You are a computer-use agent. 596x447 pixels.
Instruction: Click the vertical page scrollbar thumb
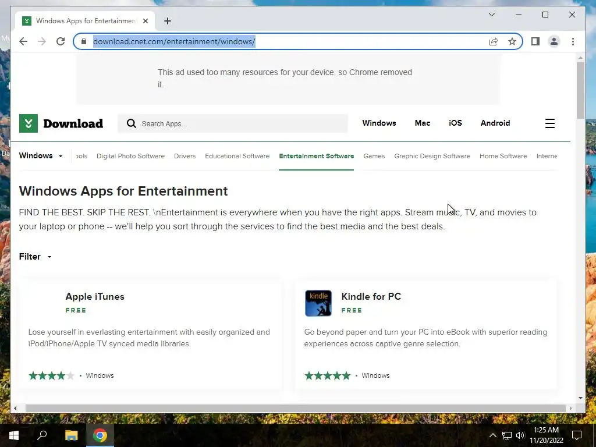coord(580,90)
